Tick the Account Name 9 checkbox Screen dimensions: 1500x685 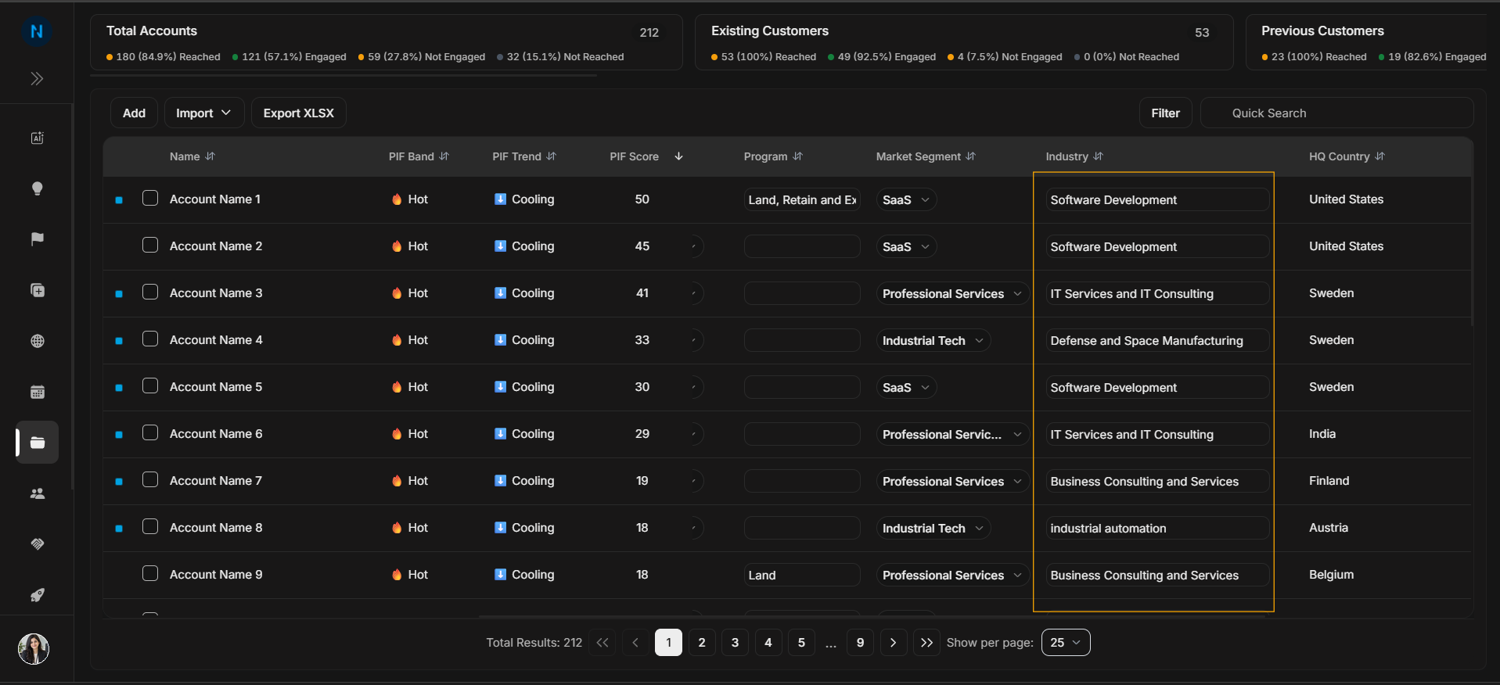tap(150, 574)
